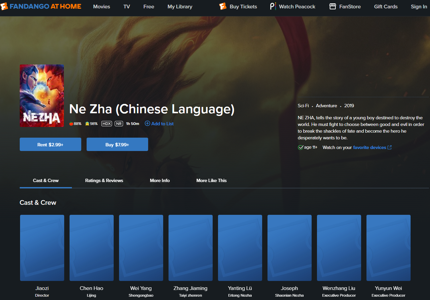
Task: Click the Rotten Tomatoes 88% score icon
Action: click(71, 124)
